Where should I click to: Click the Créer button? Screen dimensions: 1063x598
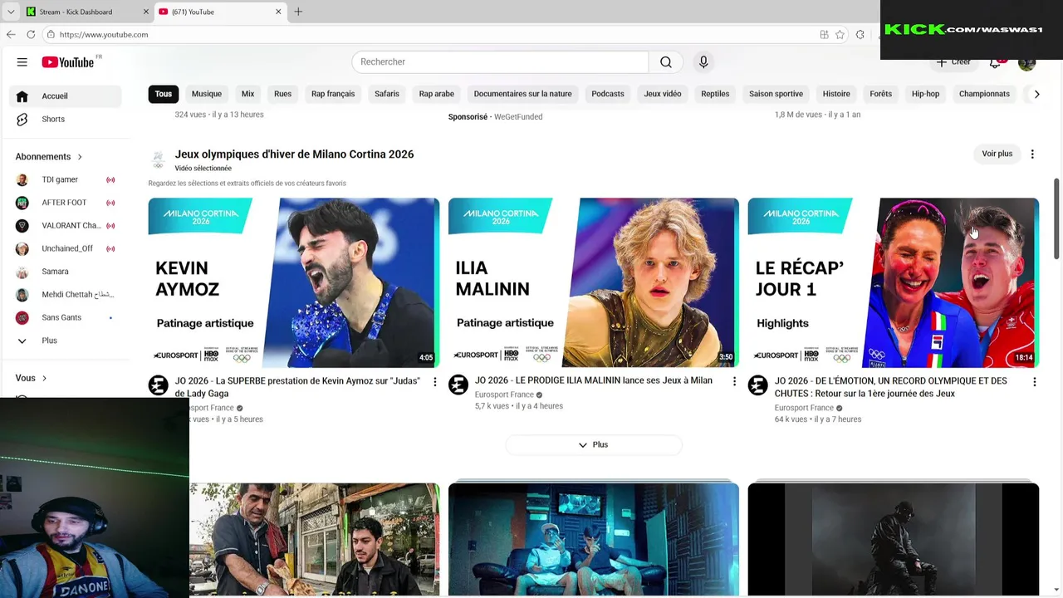pos(953,62)
